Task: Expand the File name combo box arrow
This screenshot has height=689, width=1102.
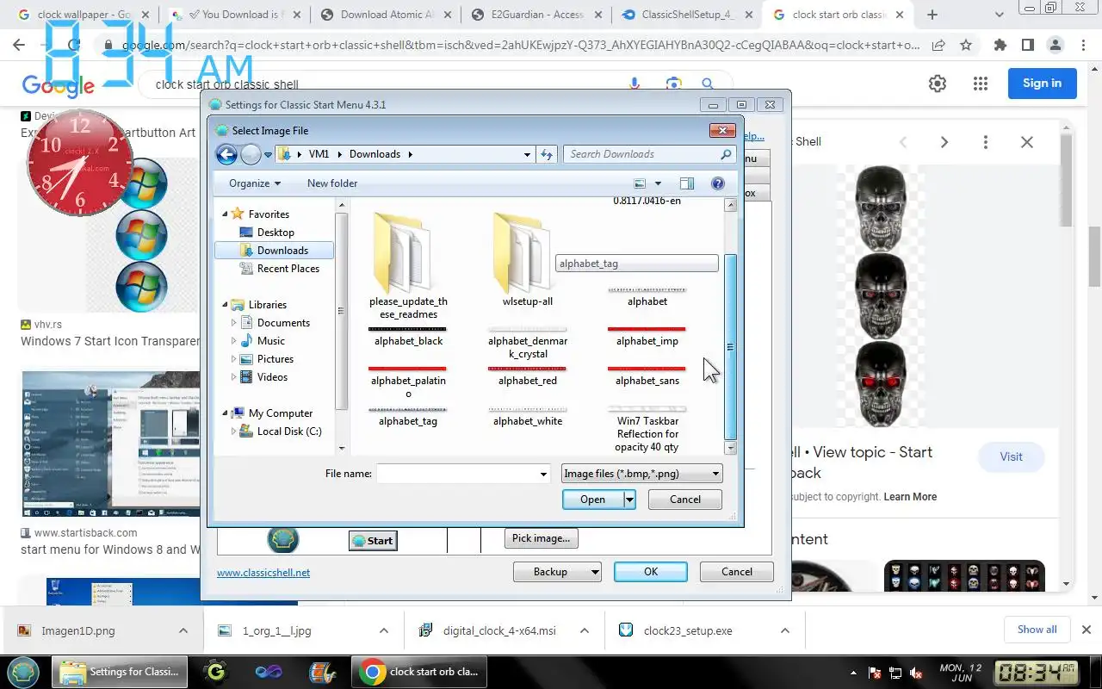Action: [543, 474]
